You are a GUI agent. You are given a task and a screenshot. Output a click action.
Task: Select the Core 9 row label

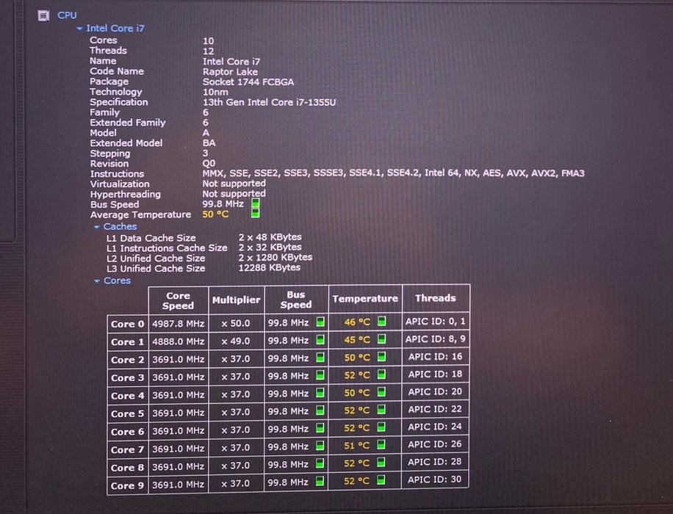(x=128, y=485)
